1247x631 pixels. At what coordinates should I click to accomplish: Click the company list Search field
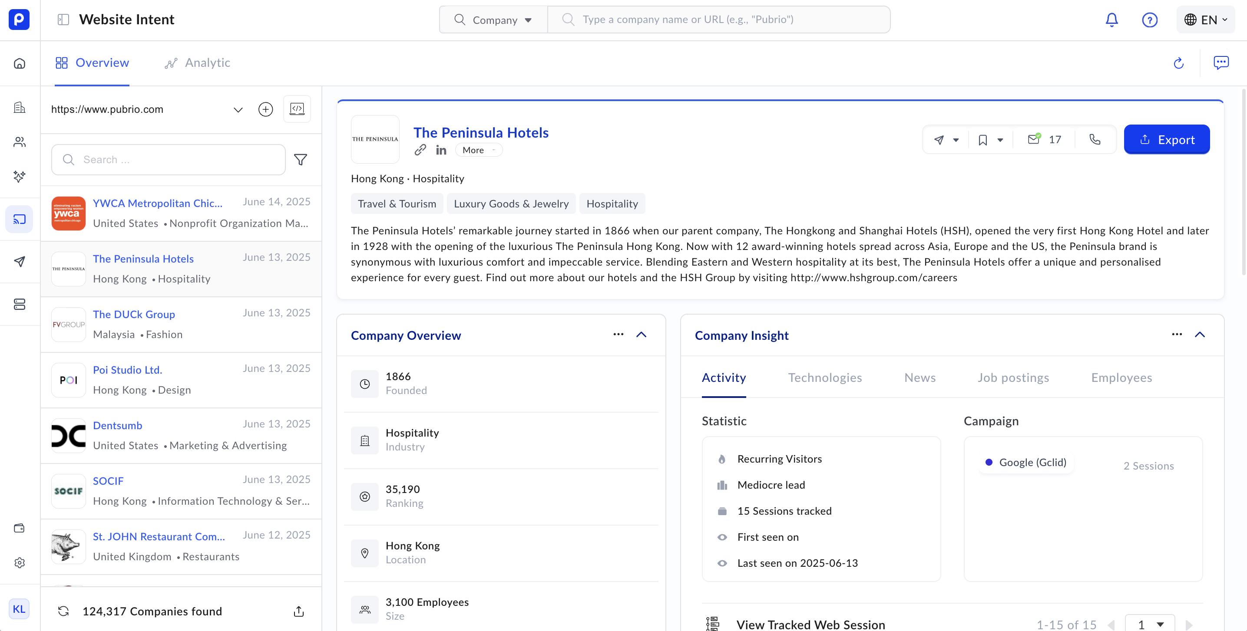click(169, 160)
